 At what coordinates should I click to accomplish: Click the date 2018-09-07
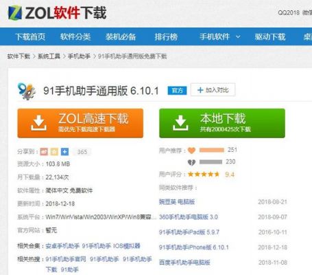tap(272, 217)
